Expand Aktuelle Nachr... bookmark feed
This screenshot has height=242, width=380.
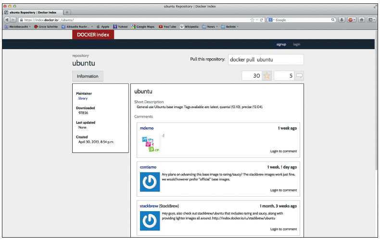click(77, 27)
